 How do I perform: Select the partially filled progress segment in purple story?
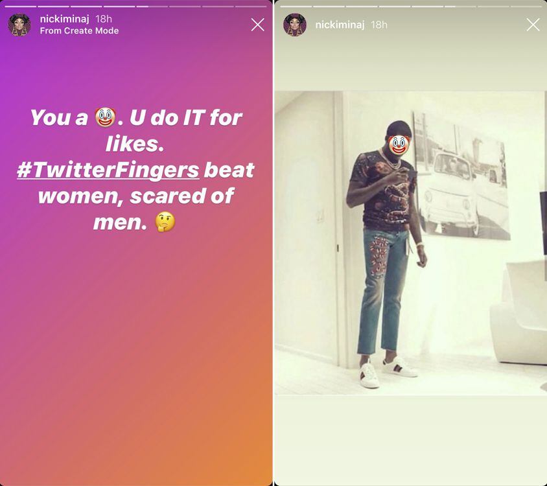tap(152, 6)
